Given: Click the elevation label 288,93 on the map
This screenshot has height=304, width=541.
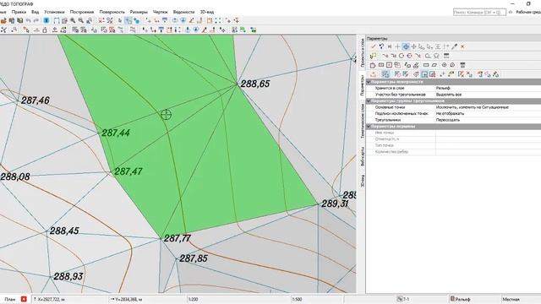Looking at the screenshot, I should tap(68, 276).
